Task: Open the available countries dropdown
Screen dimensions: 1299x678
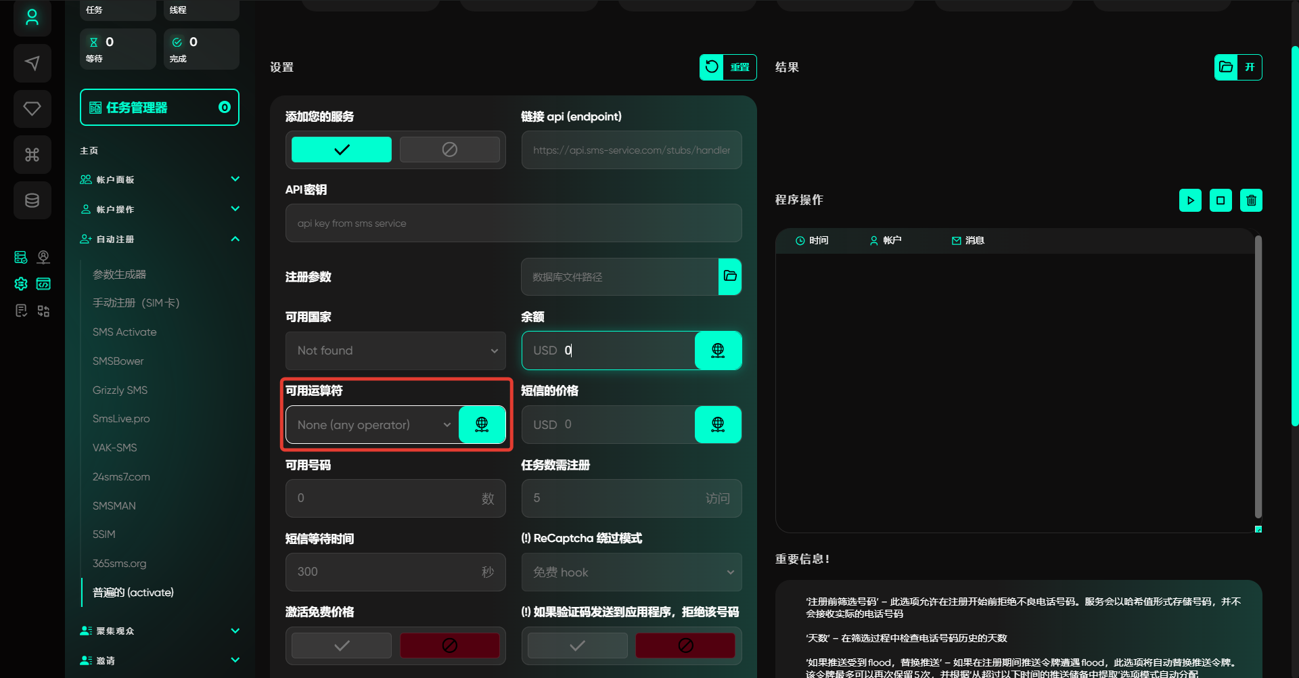Action: (x=395, y=351)
